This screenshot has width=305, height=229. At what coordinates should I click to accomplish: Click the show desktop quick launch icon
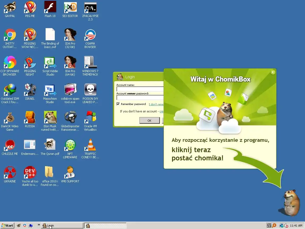point(31,226)
